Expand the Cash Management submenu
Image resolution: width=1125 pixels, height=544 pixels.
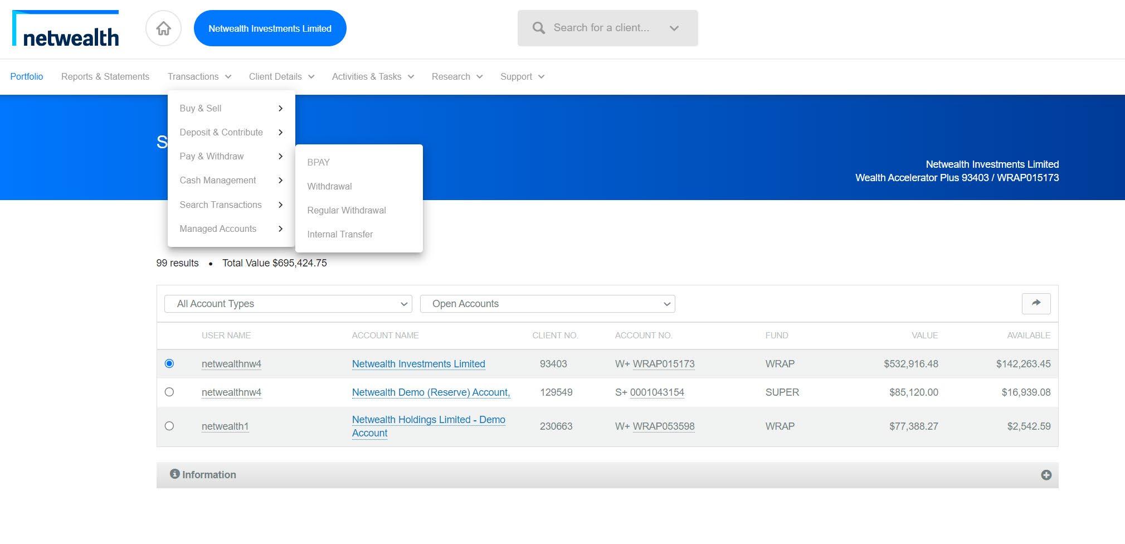point(231,180)
